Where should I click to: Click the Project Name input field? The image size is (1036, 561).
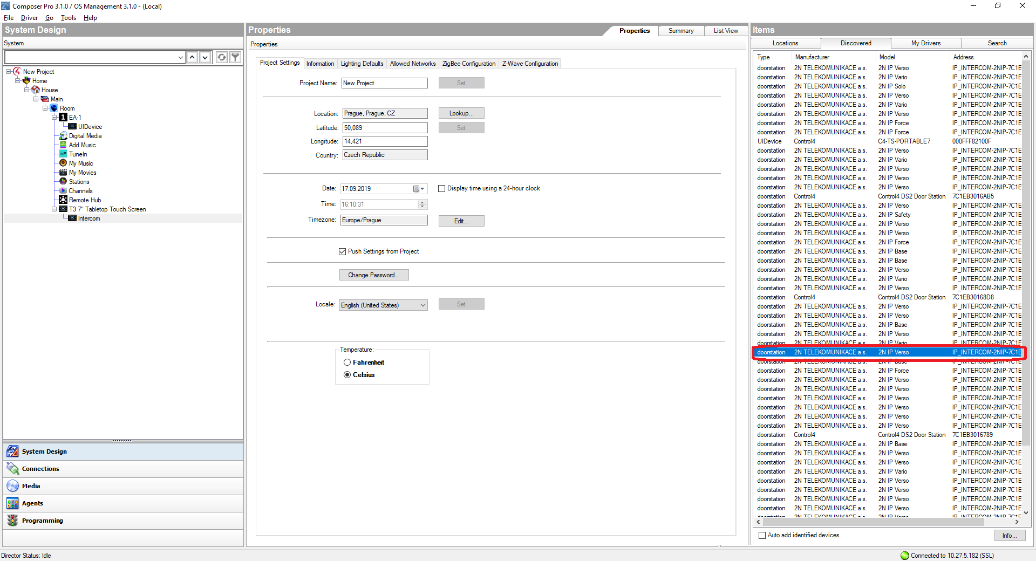384,83
